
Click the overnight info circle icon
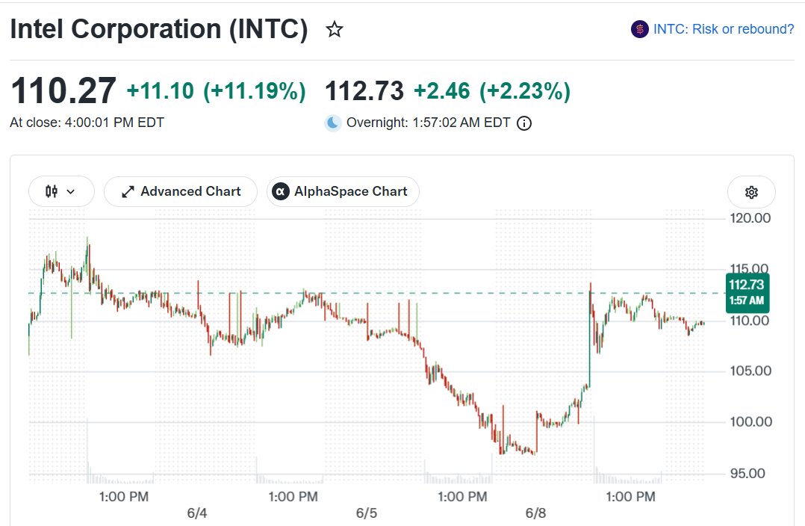point(524,123)
